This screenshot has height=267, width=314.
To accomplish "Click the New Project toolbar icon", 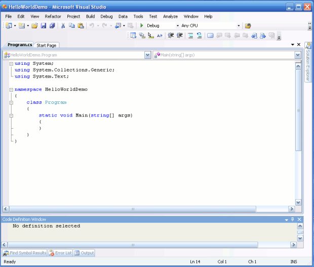I will click(9, 26).
